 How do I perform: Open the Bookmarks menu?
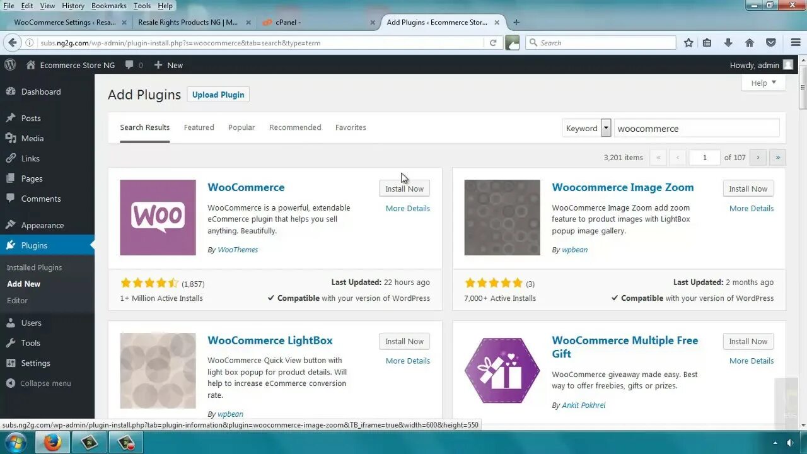click(109, 6)
